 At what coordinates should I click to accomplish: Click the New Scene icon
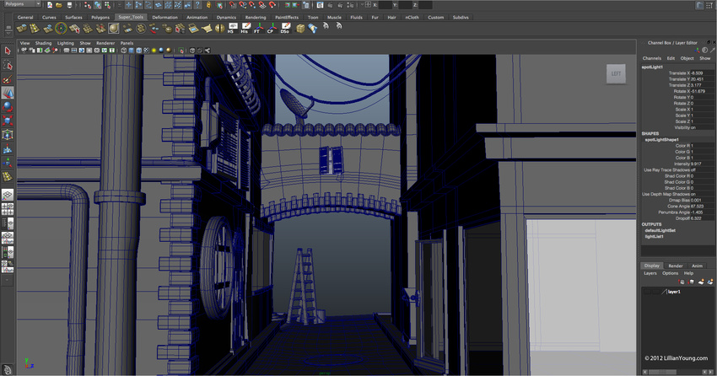coord(50,5)
